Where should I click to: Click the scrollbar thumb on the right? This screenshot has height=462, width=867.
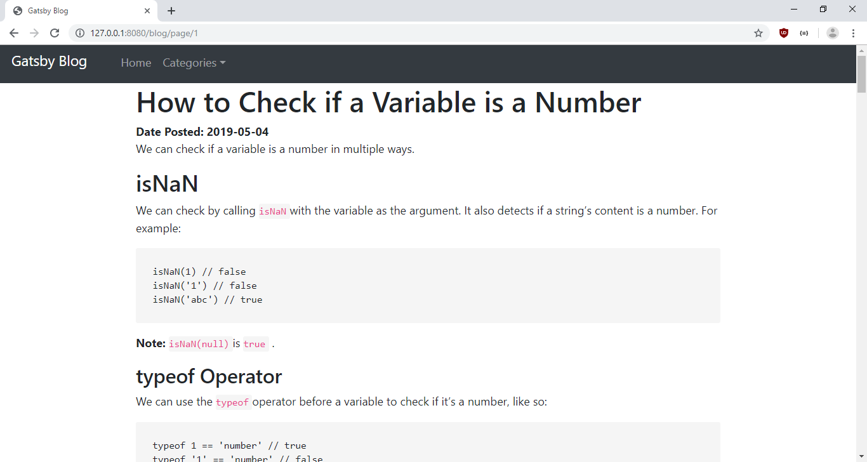(861, 70)
